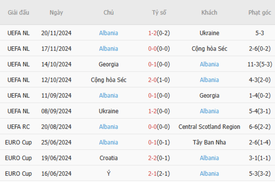Click Central Scotland Region team name
This screenshot has width=275, height=185.
209,127
